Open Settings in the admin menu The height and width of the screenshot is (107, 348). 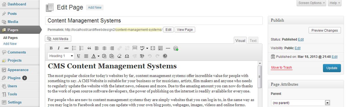point(20,102)
